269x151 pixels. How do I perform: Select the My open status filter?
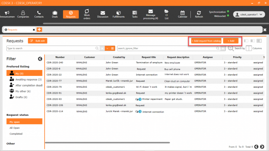click(x=24, y=122)
